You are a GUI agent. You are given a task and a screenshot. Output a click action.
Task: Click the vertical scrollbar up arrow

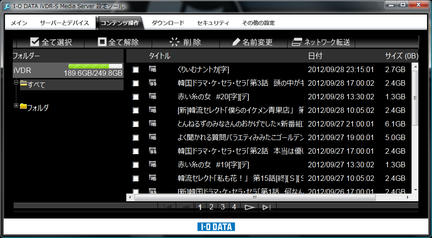pyautogui.click(x=415, y=67)
